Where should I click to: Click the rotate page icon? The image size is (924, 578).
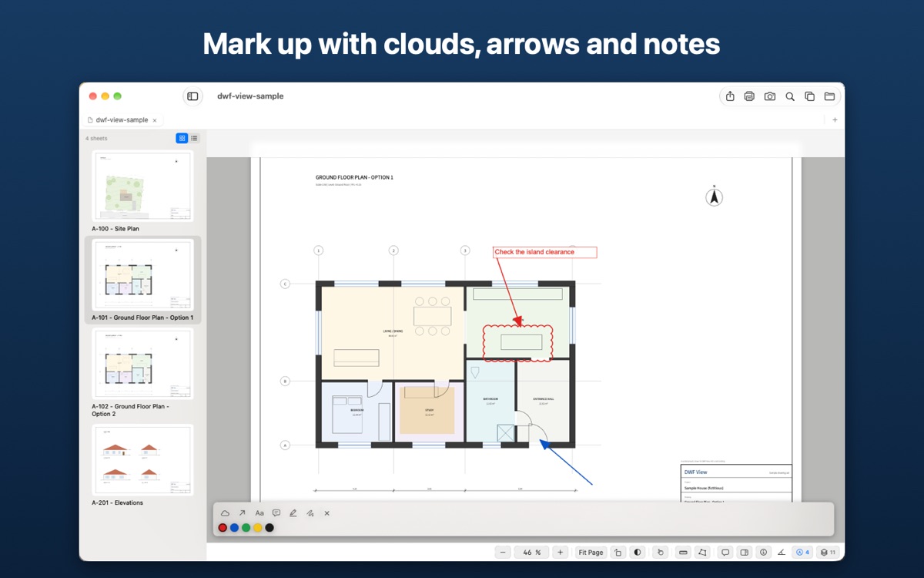pos(618,553)
